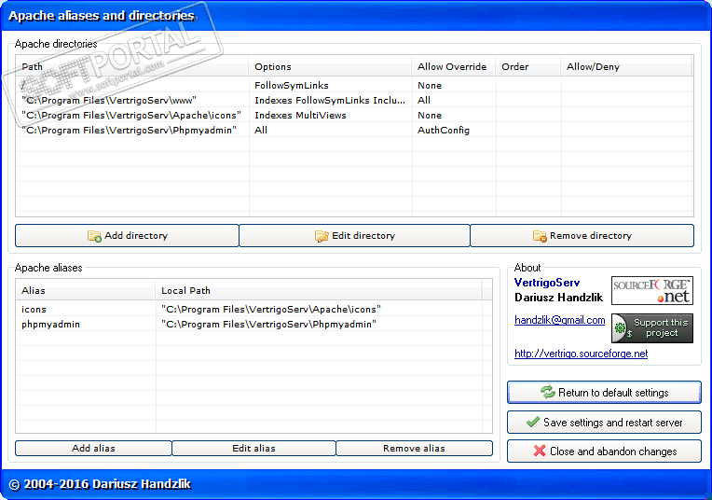Click the Options column header
712x500 pixels.
pyautogui.click(x=330, y=66)
